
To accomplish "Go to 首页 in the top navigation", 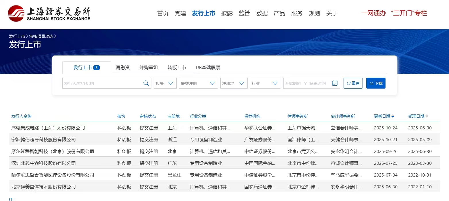I will pos(163,13).
